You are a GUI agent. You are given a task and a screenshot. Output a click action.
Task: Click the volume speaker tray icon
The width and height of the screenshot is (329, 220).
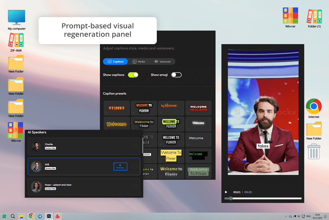tap(298, 216)
